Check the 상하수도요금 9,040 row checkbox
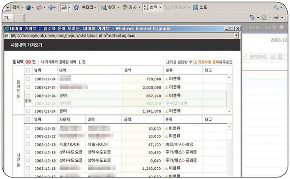This screenshot has width=290, height=179. coord(28,160)
